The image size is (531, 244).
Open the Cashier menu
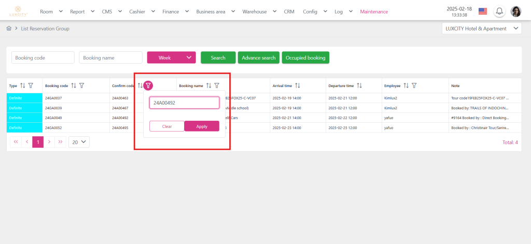141,11
